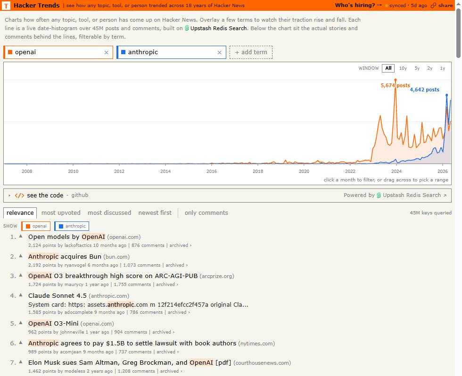Select the 2y window range

[x=430, y=68]
